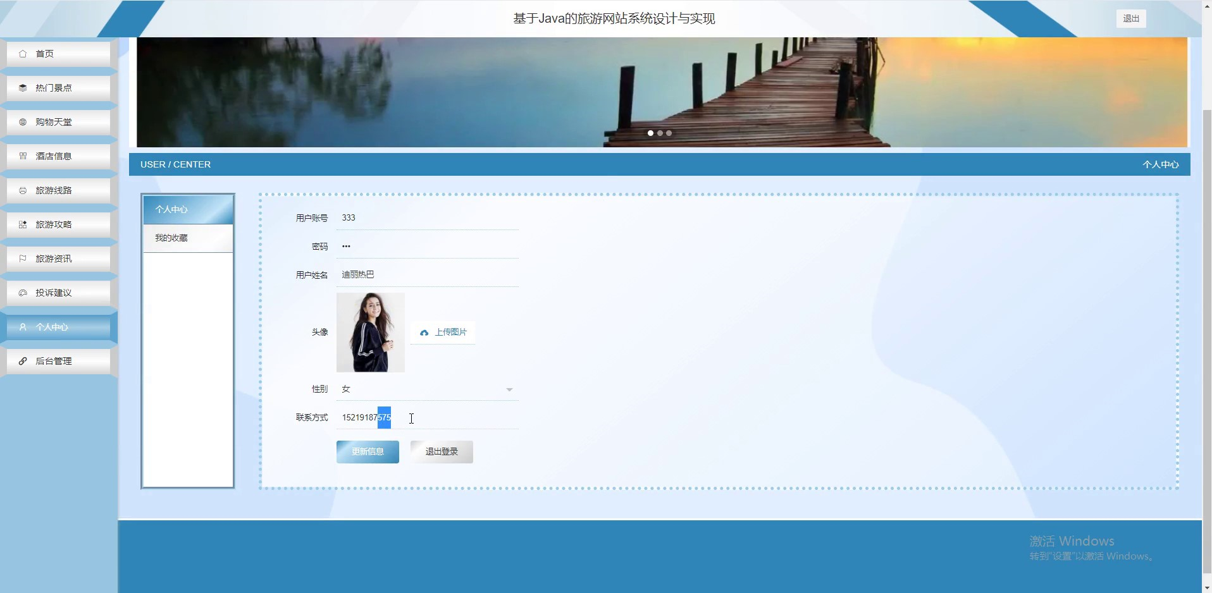Click the 用户姓名 input field
The width and height of the screenshot is (1212, 593).
coord(428,275)
